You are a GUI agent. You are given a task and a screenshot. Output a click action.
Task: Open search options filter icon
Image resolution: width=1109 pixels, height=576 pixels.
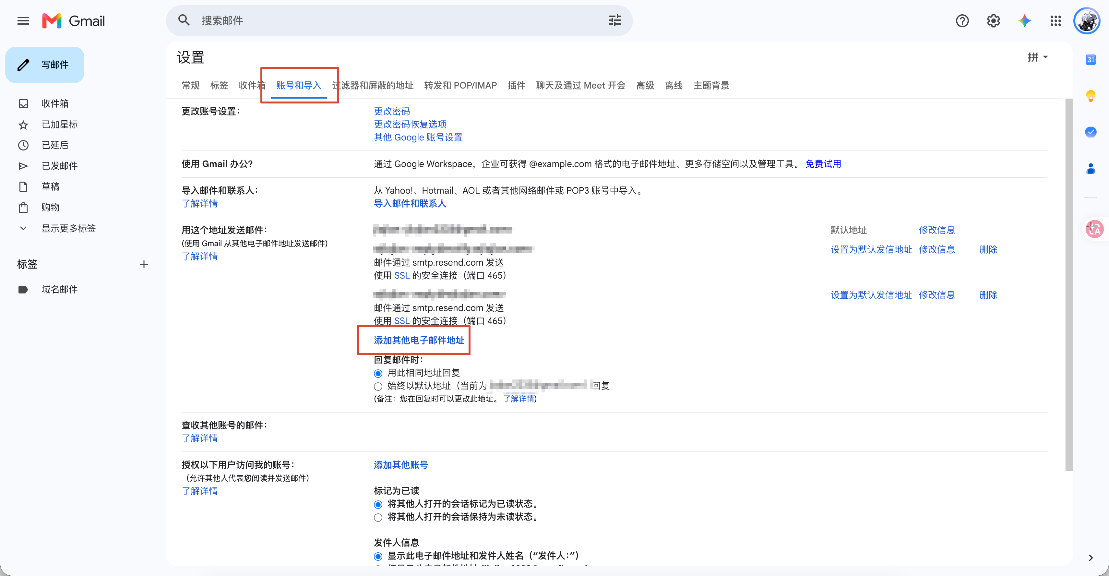614,21
